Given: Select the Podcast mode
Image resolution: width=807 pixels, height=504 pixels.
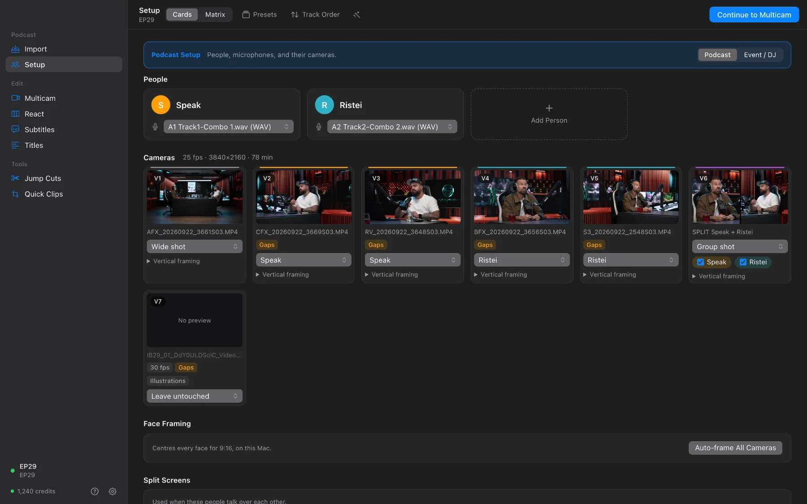Looking at the screenshot, I should (717, 55).
